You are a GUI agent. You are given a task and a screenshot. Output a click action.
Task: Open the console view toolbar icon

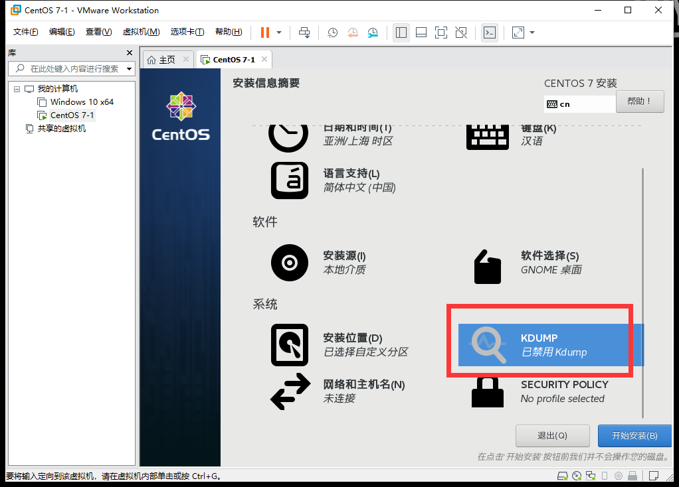click(x=490, y=33)
